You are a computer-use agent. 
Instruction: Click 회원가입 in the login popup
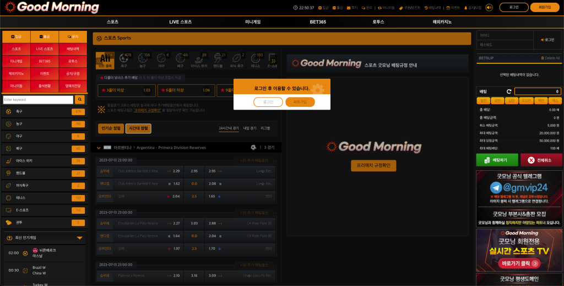tap(300, 102)
